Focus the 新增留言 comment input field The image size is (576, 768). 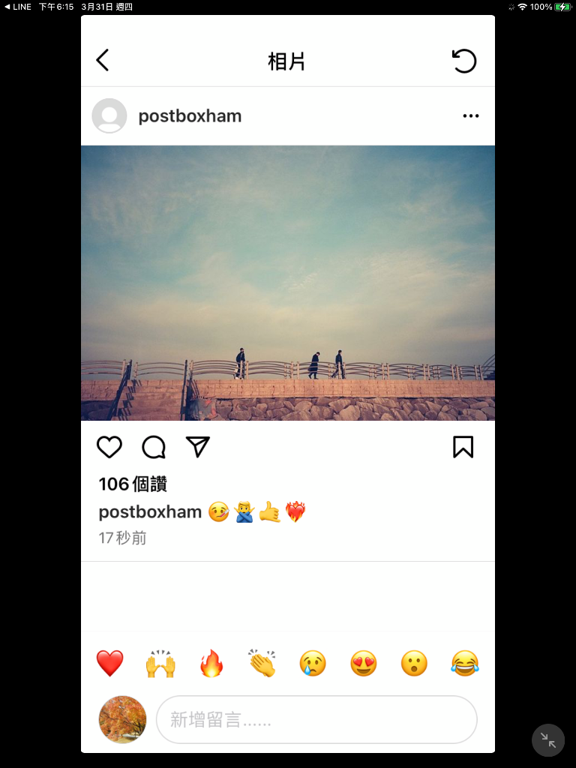[316, 719]
